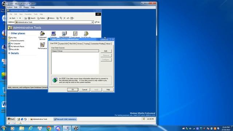
Task: Switch to the Connection Pooling tab
Action: pyautogui.click(x=98, y=44)
